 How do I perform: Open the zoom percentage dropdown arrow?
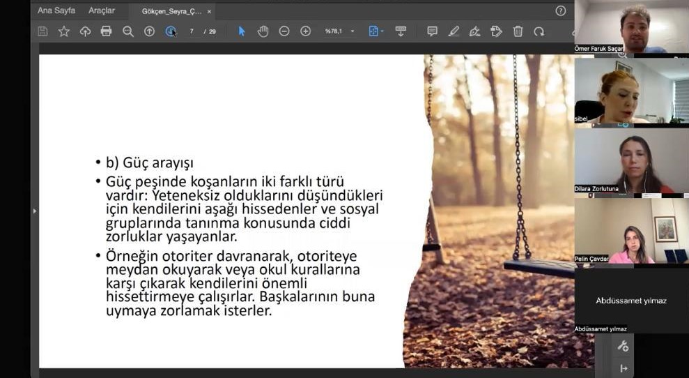coord(353,31)
